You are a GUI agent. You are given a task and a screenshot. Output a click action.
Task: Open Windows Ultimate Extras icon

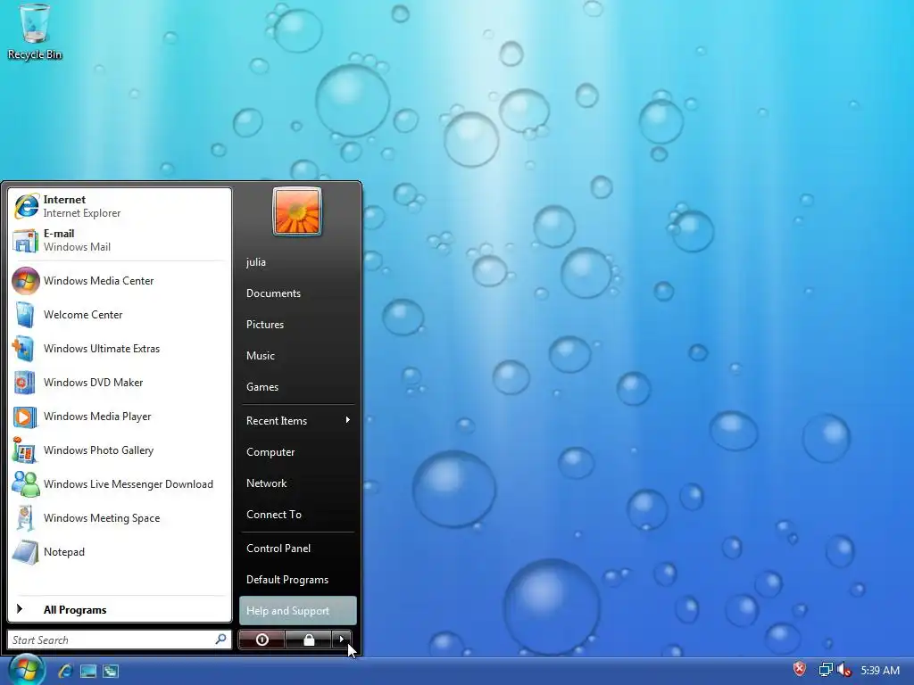(24, 349)
